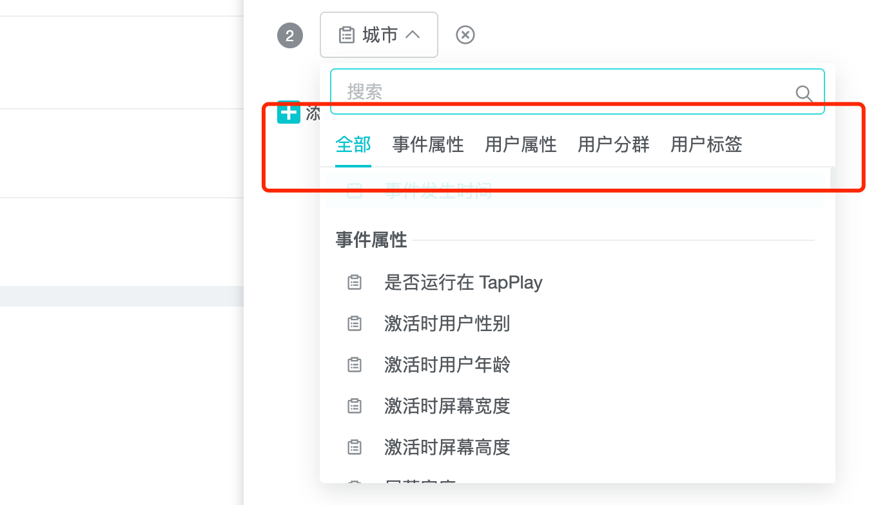Switch to the 用户分群 tab

(x=614, y=144)
